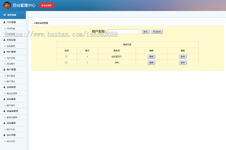The height and width of the screenshot is (150, 226).
Task: Click the 角色列表 table title
Action: (x=127, y=45)
